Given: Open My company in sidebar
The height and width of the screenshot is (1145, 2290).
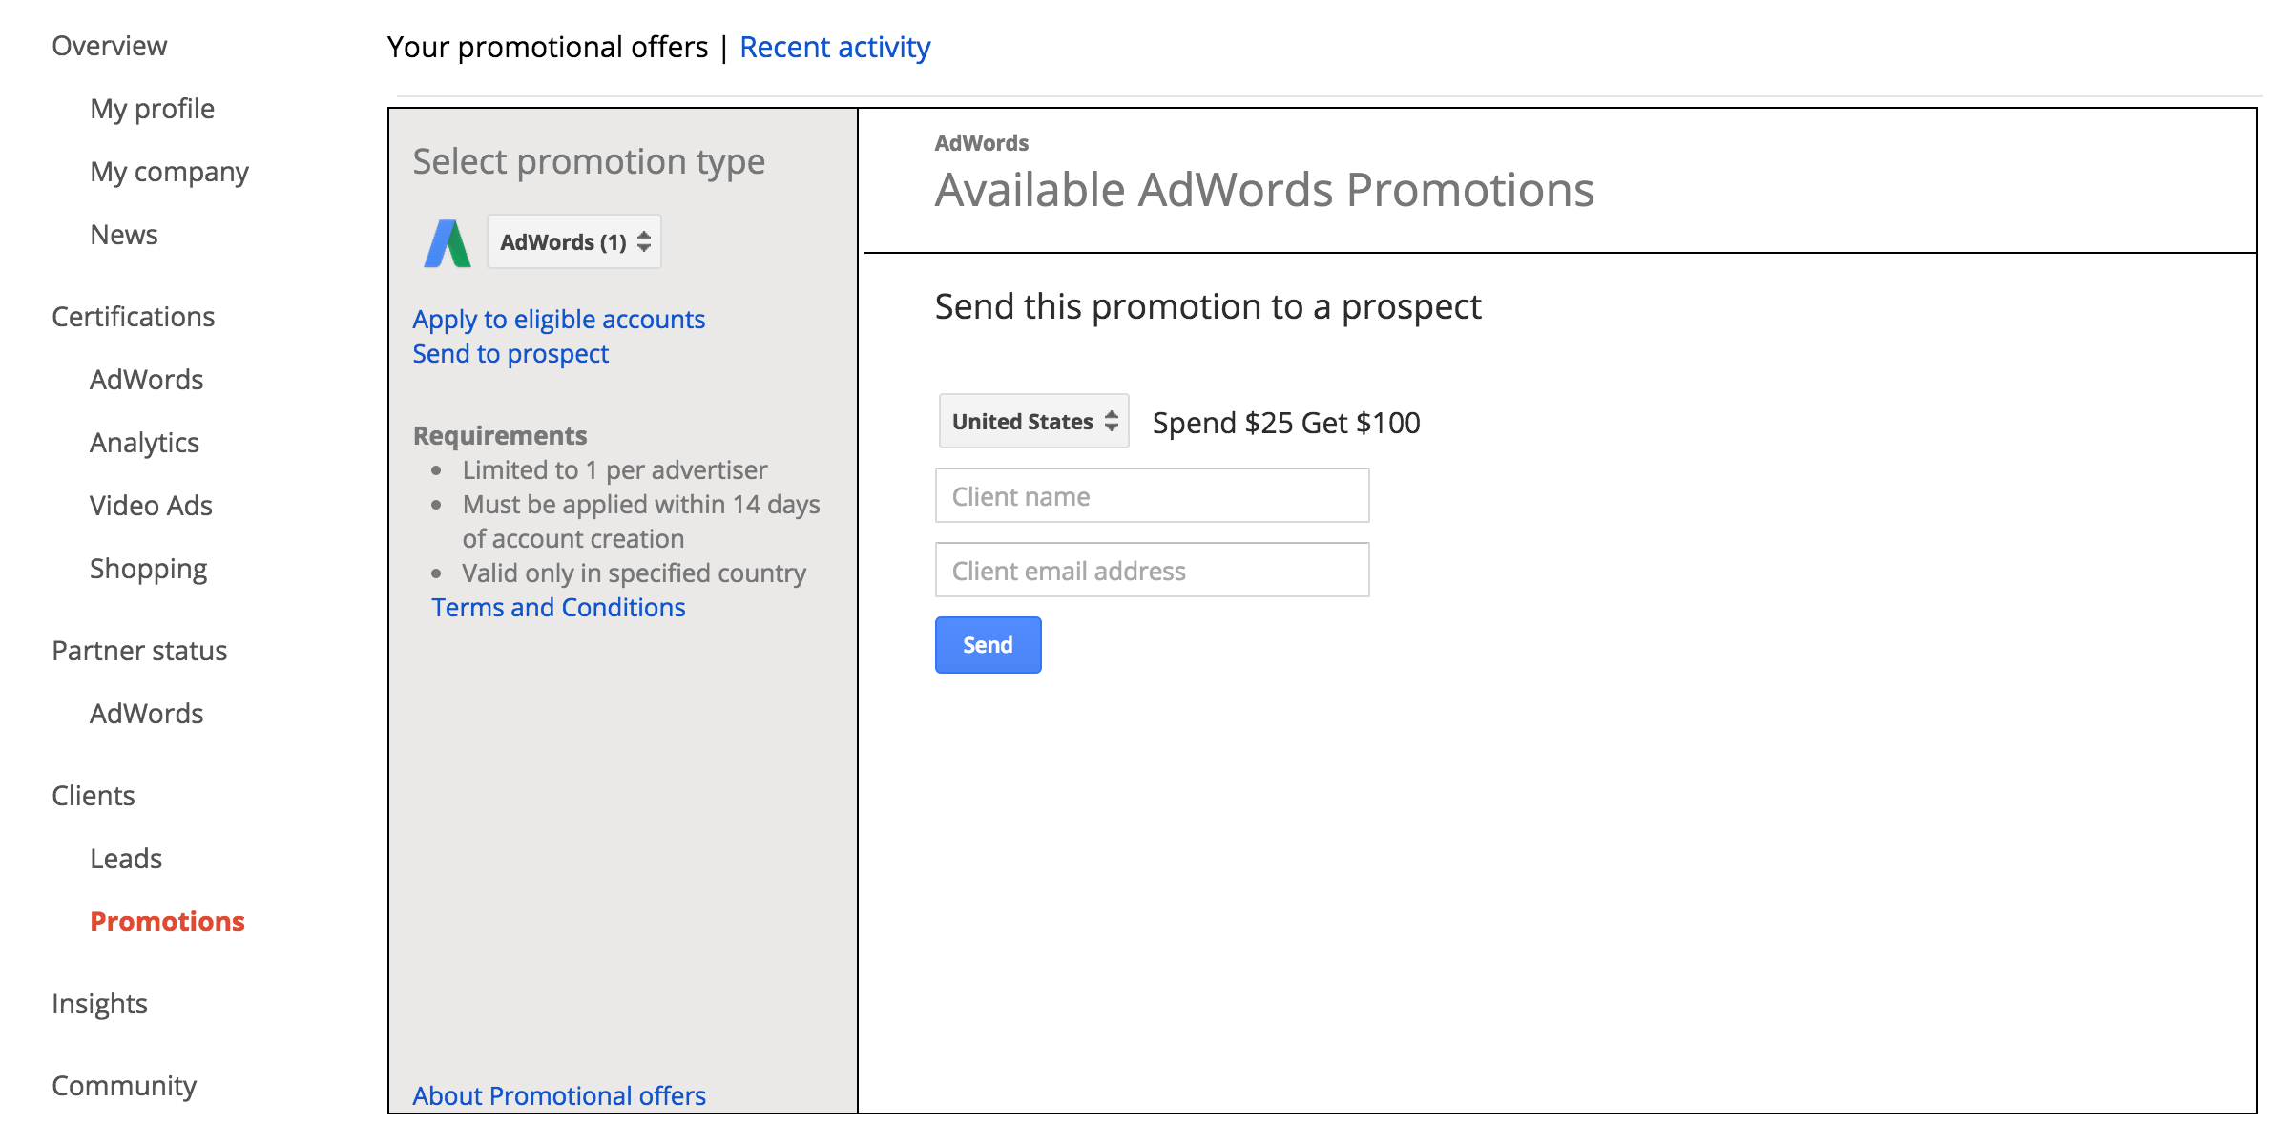Looking at the screenshot, I should 169,172.
